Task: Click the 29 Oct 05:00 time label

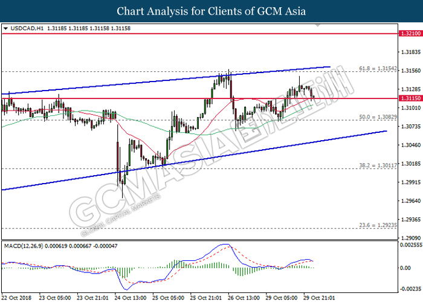Action: [282, 298]
